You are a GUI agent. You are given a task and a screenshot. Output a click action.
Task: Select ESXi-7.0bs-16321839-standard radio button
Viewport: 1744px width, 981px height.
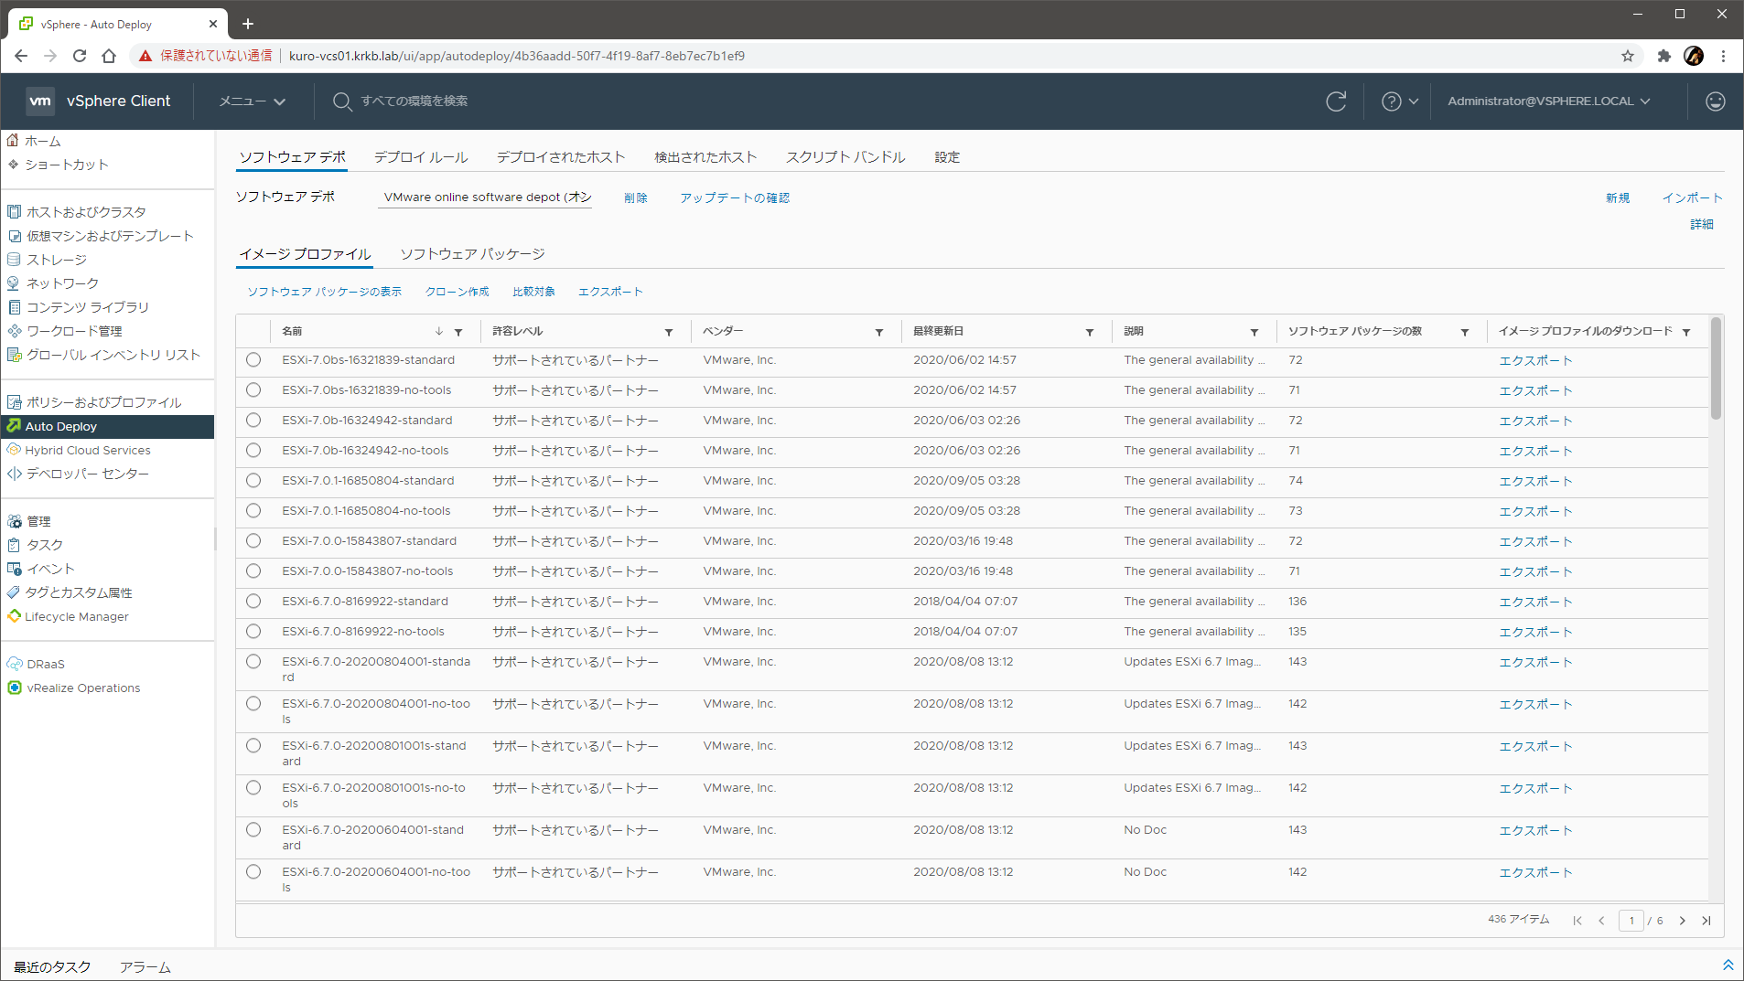pyautogui.click(x=253, y=360)
